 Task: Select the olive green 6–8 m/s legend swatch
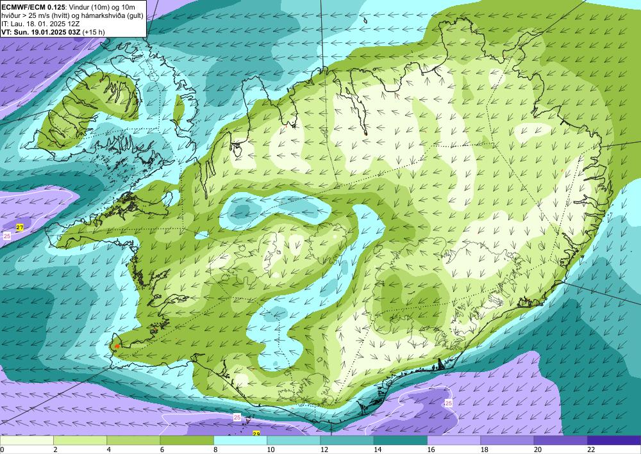[187, 441]
